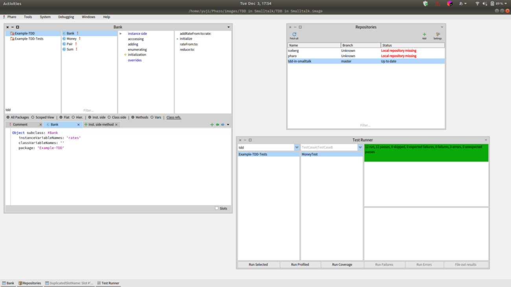Click the Example-TDD-Tests package icon
Image resolution: width=511 pixels, height=287 pixels.
(12, 39)
